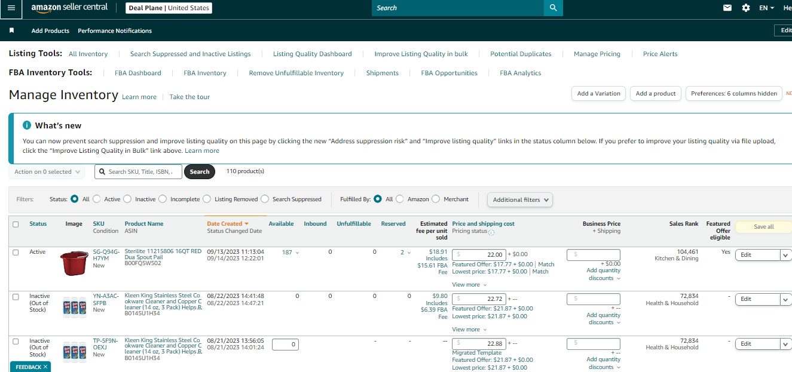Check the row for SKU SG-Q94G-H7YM
Image resolution: width=792 pixels, height=372 pixels.
click(16, 253)
